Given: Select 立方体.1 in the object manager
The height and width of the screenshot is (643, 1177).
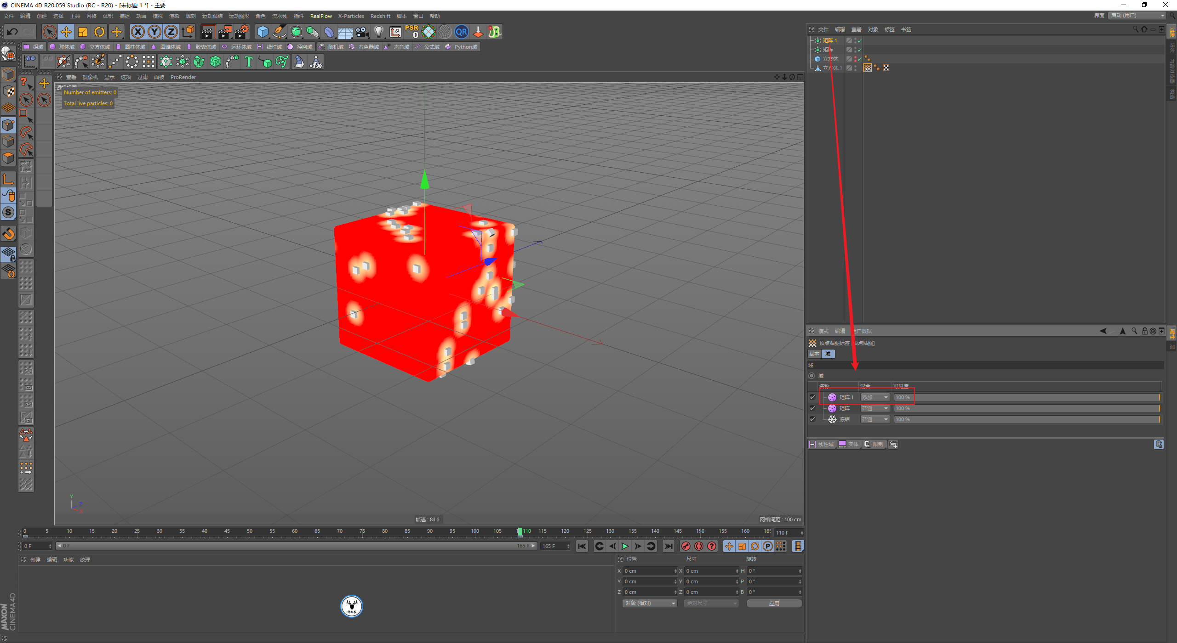Looking at the screenshot, I should (832, 68).
